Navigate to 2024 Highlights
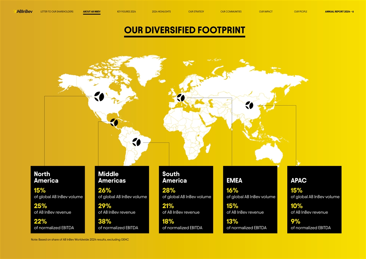 pyautogui.click(x=161, y=11)
